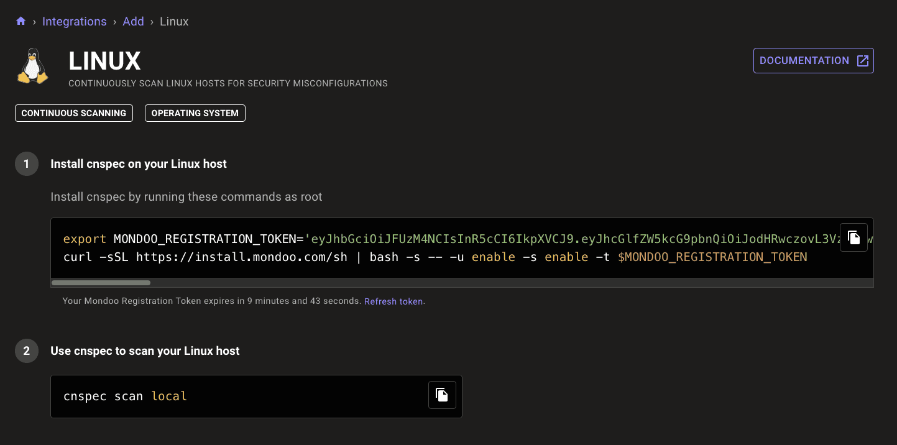Click the copy icon next to cnspec scan local
This screenshot has height=445, width=897.
(442, 395)
